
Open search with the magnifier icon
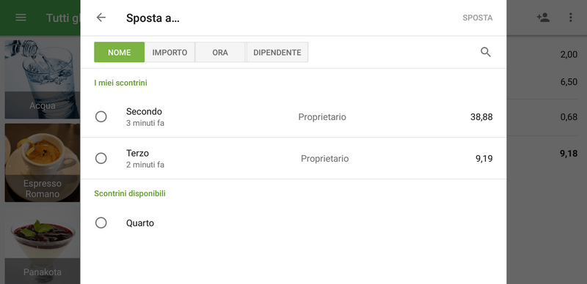[x=486, y=52]
